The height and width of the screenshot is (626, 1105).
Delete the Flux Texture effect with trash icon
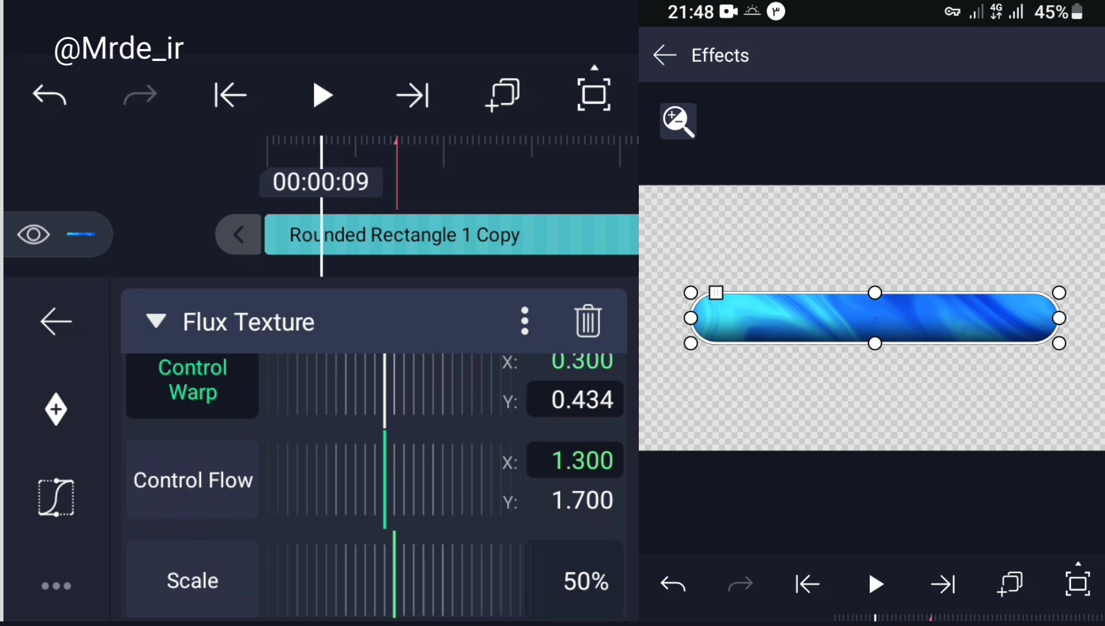(588, 321)
